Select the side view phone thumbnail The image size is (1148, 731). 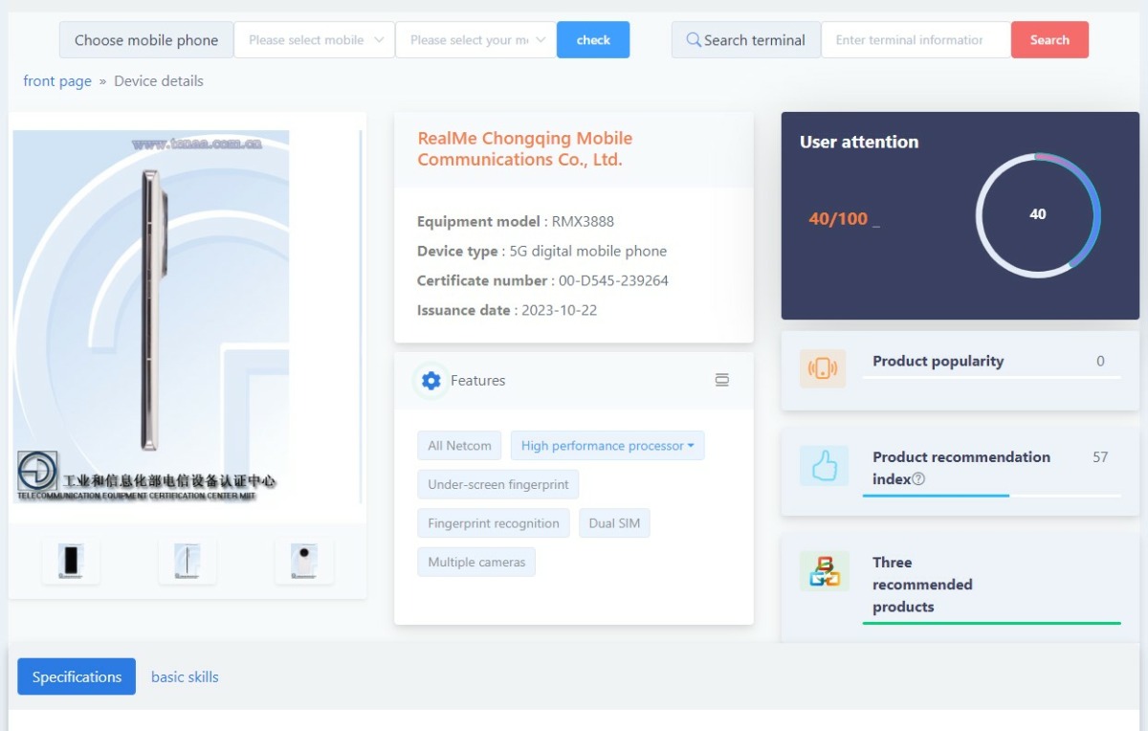(188, 561)
